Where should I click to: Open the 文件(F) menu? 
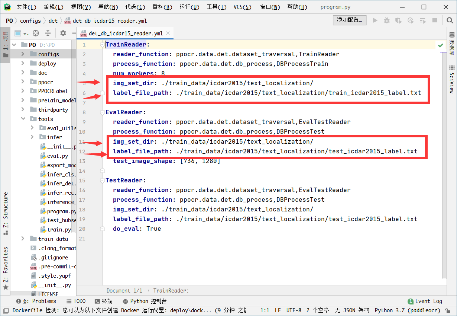(x=26, y=7)
